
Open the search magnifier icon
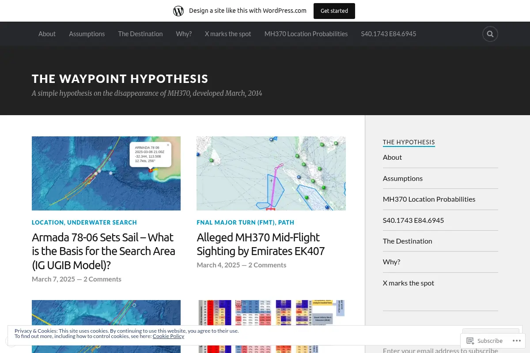pyautogui.click(x=490, y=34)
